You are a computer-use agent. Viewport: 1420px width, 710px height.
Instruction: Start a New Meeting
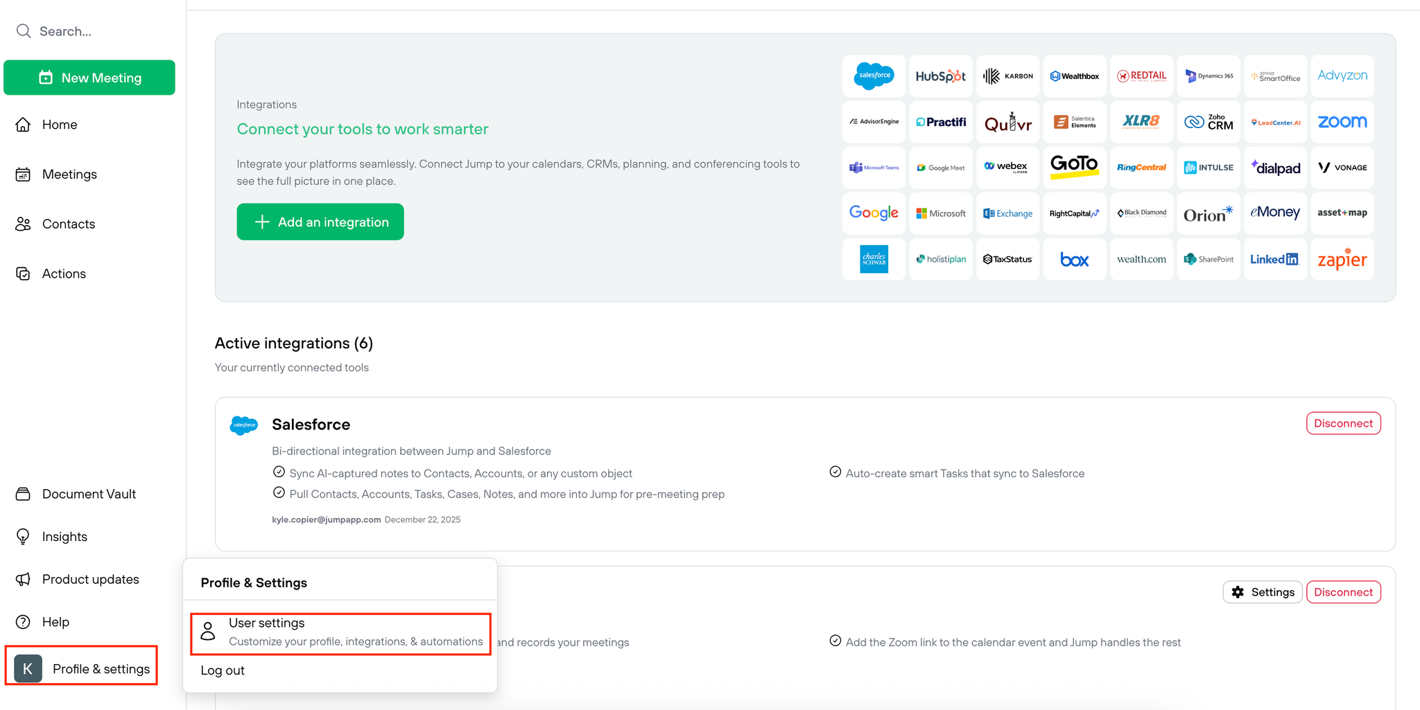[x=89, y=77]
